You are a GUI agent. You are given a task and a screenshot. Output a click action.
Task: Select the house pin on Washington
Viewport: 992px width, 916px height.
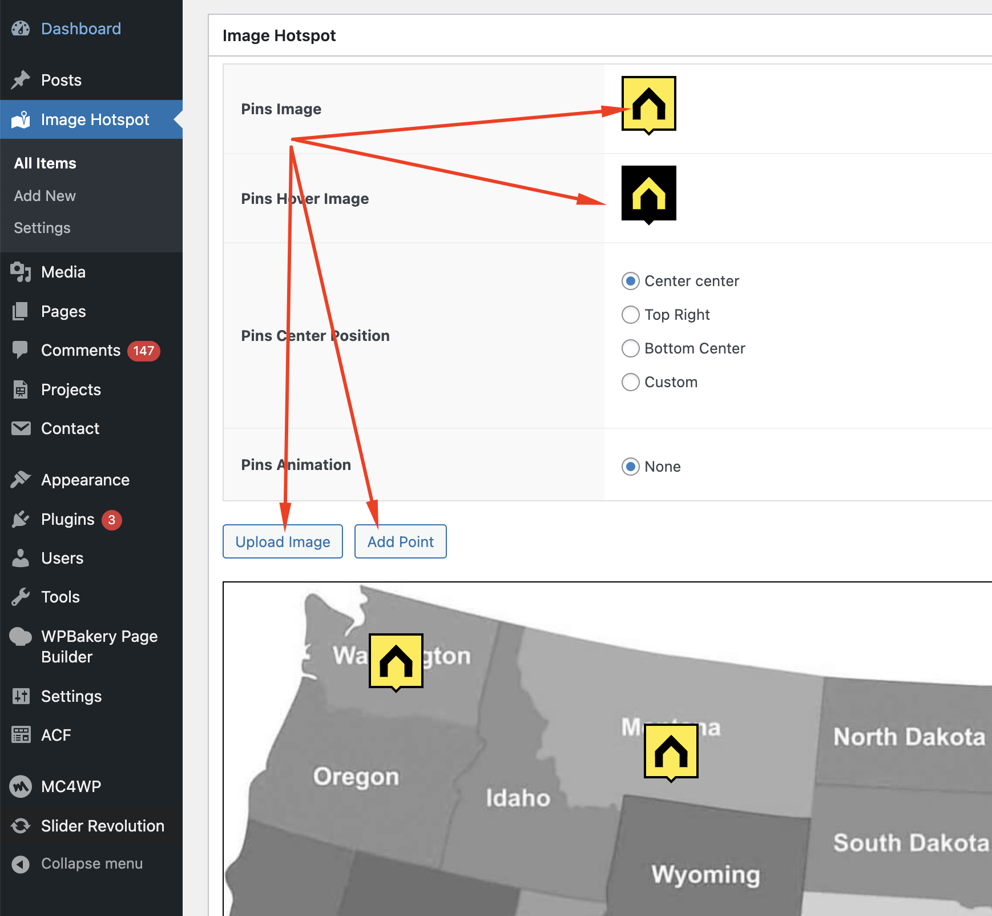click(396, 662)
